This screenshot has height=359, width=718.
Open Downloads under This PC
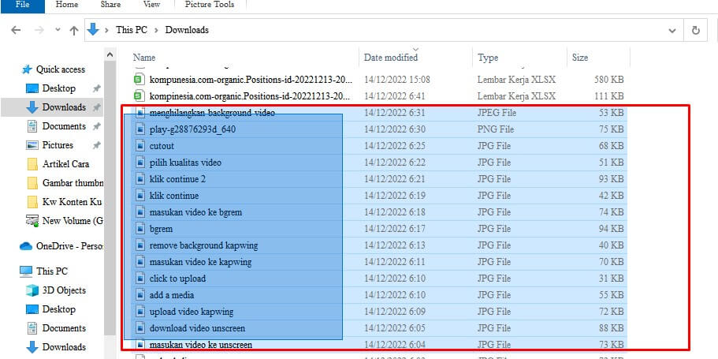(64, 346)
